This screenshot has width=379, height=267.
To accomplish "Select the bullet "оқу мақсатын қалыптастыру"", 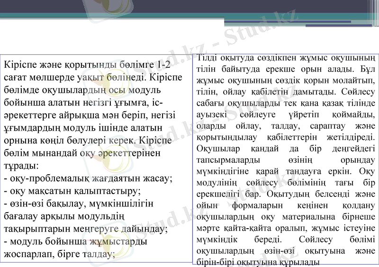I will point(74,191).
